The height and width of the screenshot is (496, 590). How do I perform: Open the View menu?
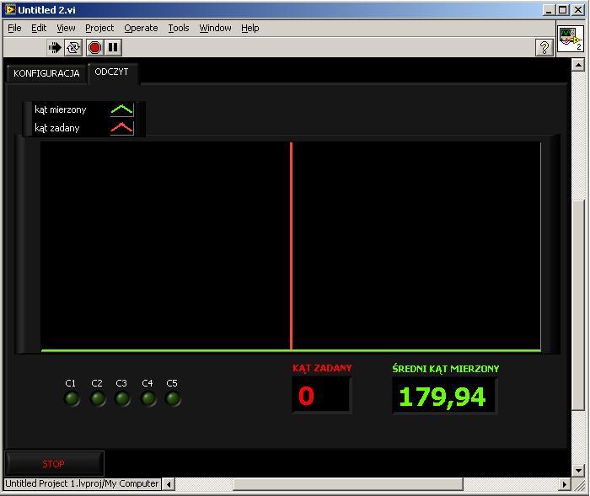pyautogui.click(x=66, y=28)
